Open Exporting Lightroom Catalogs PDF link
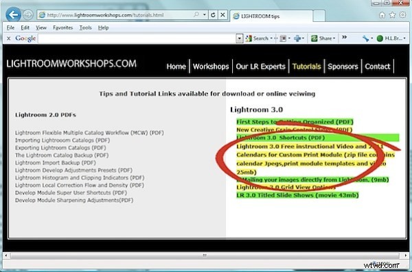The height and width of the screenshot is (272, 412). 60,148
